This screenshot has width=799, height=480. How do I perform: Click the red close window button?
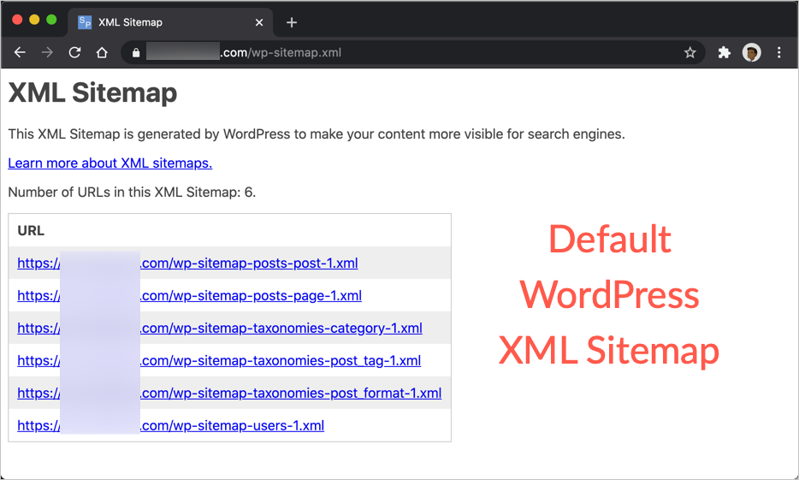click(x=17, y=20)
